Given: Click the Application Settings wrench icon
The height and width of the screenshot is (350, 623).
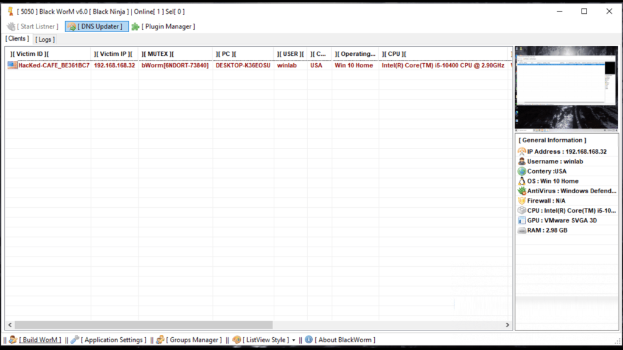Looking at the screenshot, I should click(75, 340).
